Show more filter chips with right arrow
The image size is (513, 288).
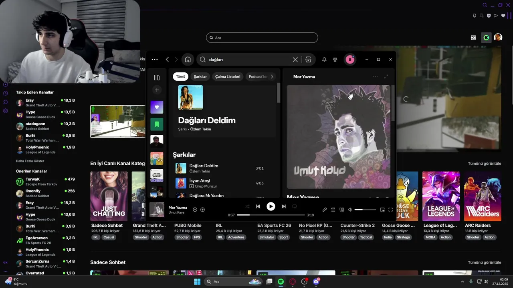pyautogui.click(x=272, y=76)
